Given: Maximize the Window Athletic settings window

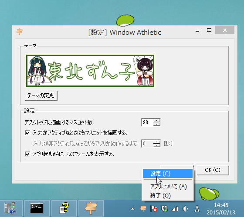Looking at the screenshot, I should pyautogui.click(x=209, y=30).
